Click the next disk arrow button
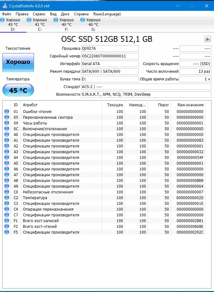This screenshot has width=214, height=292. coord(208,39)
